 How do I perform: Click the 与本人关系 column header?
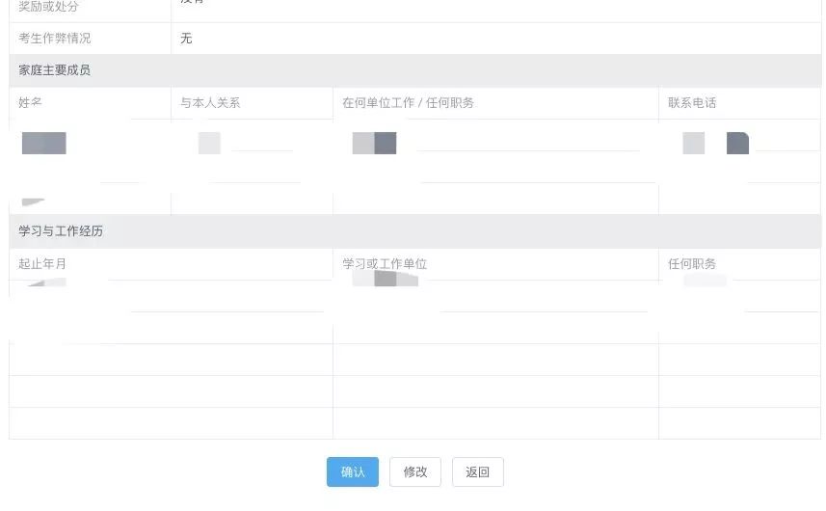click(210, 102)
